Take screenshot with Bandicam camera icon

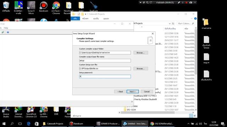[191, 2]
